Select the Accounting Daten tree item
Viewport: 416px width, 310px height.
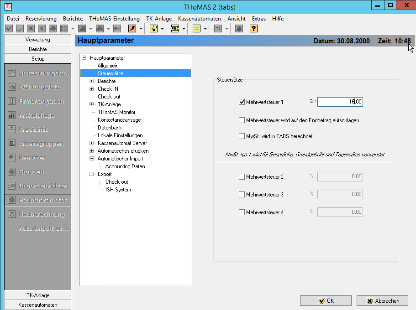tap(125, 166)
